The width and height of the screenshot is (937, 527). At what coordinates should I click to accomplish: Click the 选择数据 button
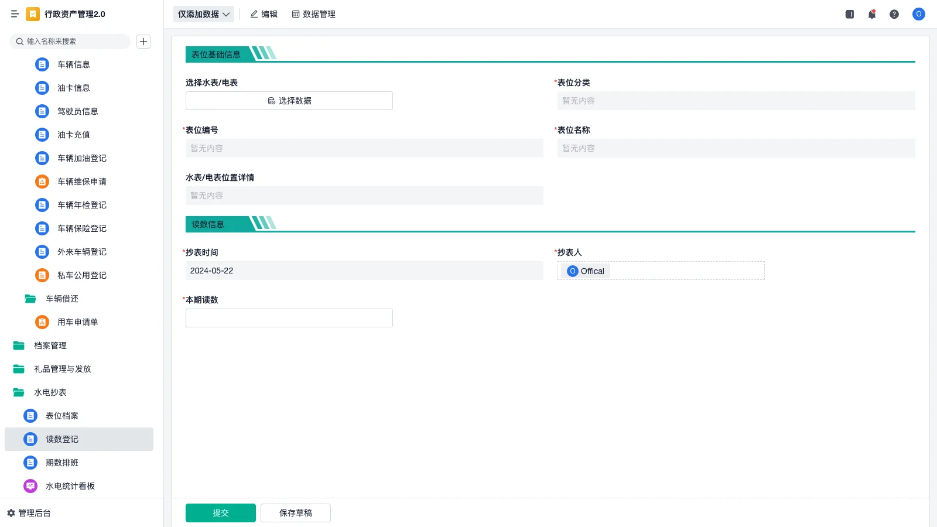[x=289, y=101]
